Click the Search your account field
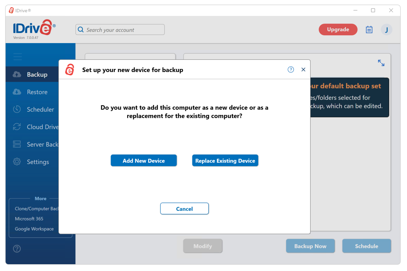Image resolution: width=407 pixels, height=271 pixels. click(120, 30)
